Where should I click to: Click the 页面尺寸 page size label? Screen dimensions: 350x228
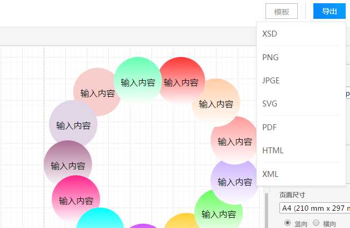(x=292, y=195)
